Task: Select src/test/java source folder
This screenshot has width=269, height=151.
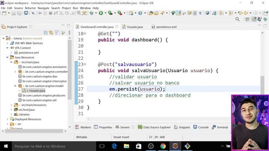Action: pyautogui.click(x=26, y=109)
